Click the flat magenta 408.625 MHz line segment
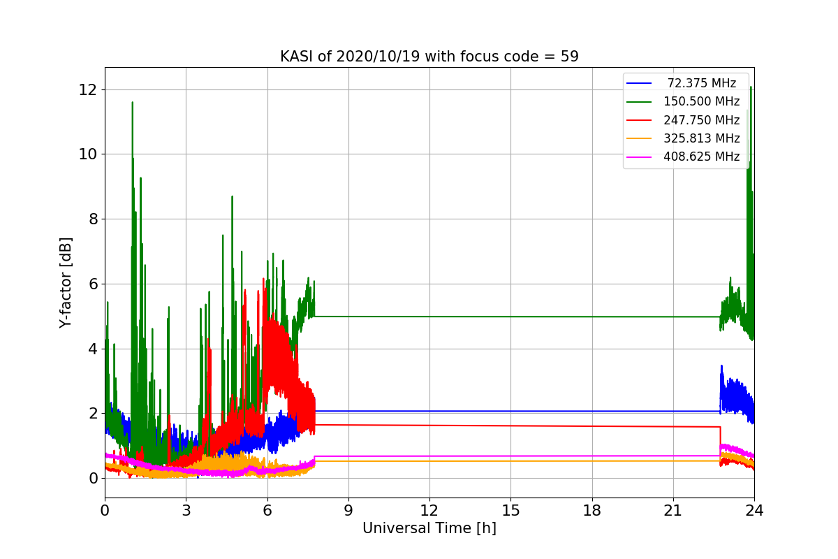 (x=517, y=456)
